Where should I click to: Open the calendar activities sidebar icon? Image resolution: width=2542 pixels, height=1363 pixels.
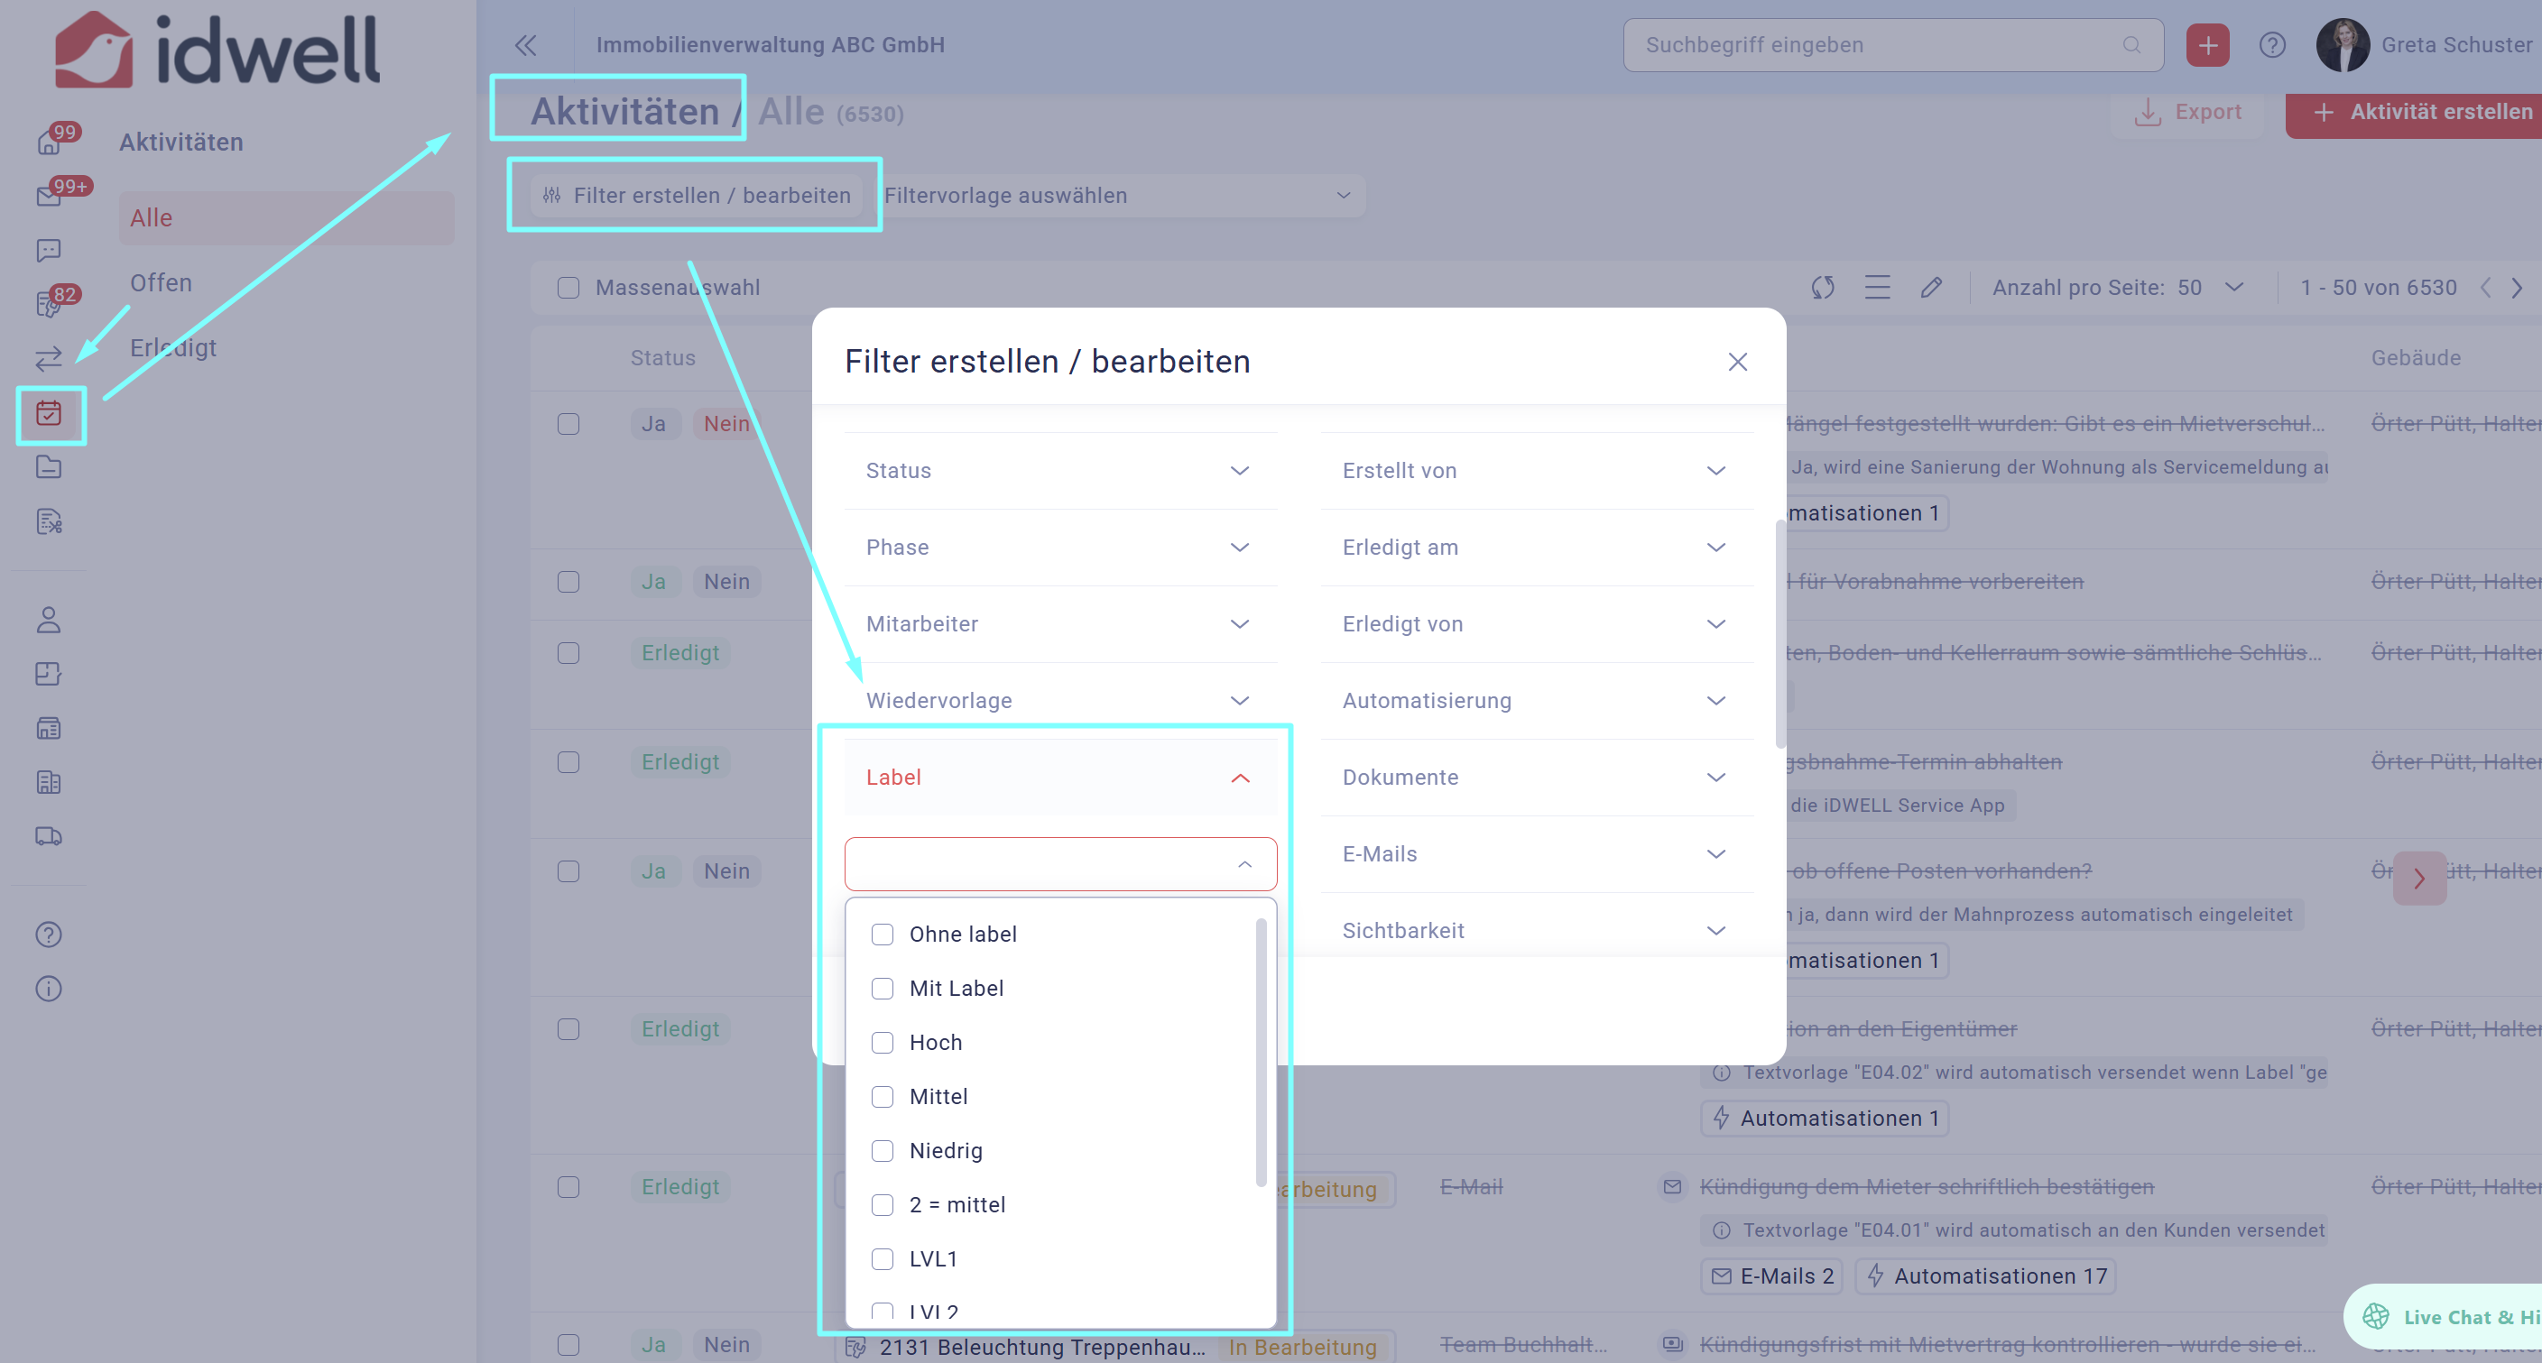point(49,413)
